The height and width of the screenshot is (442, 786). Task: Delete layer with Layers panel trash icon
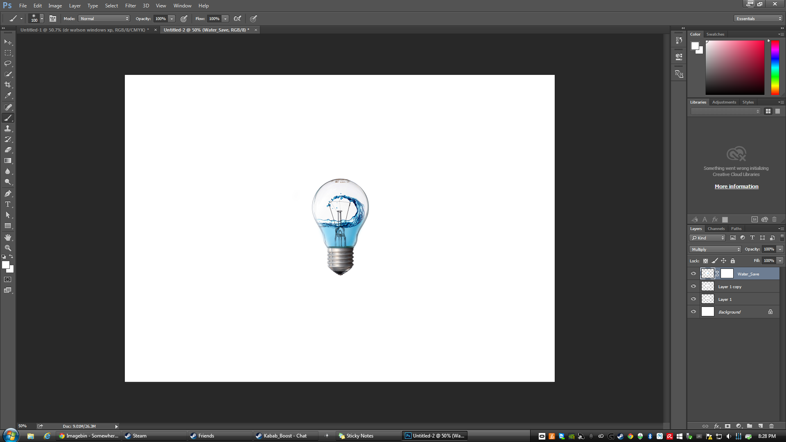(771, 426)
